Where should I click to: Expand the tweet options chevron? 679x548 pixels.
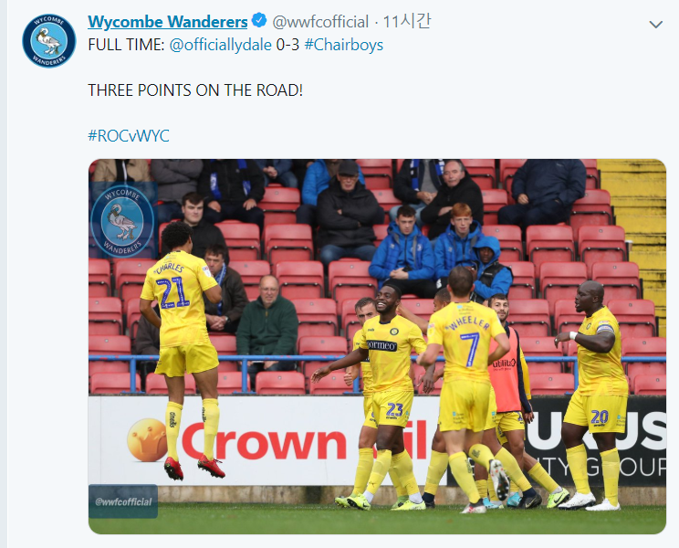(x=656, y=25)
